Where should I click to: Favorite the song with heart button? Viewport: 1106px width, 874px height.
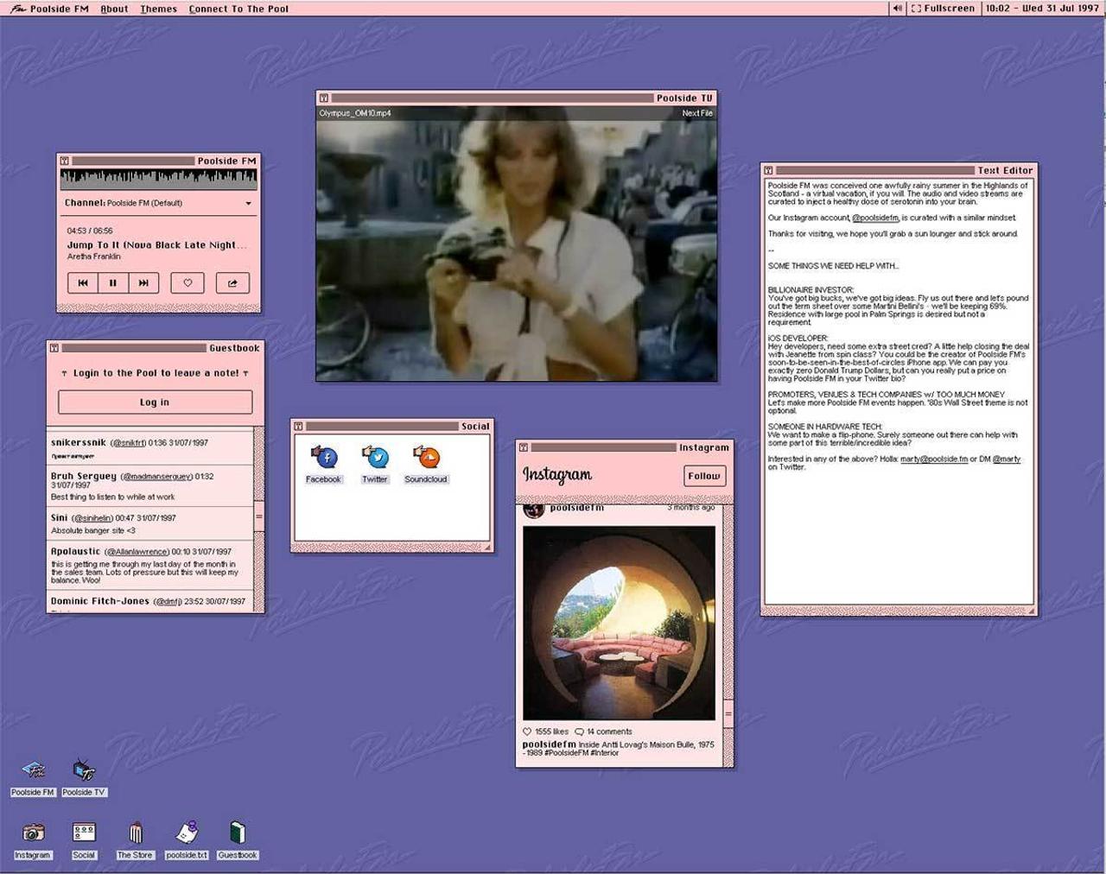tap(188, 282)
